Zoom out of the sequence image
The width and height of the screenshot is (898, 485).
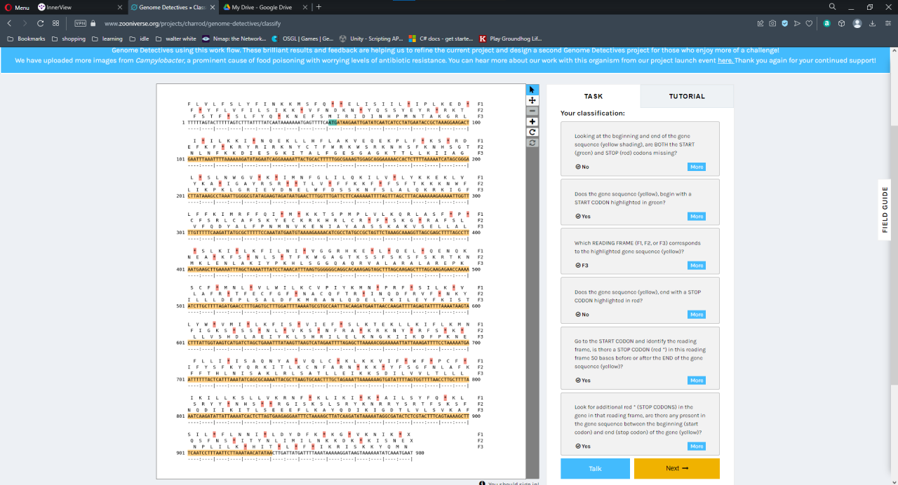532,111
